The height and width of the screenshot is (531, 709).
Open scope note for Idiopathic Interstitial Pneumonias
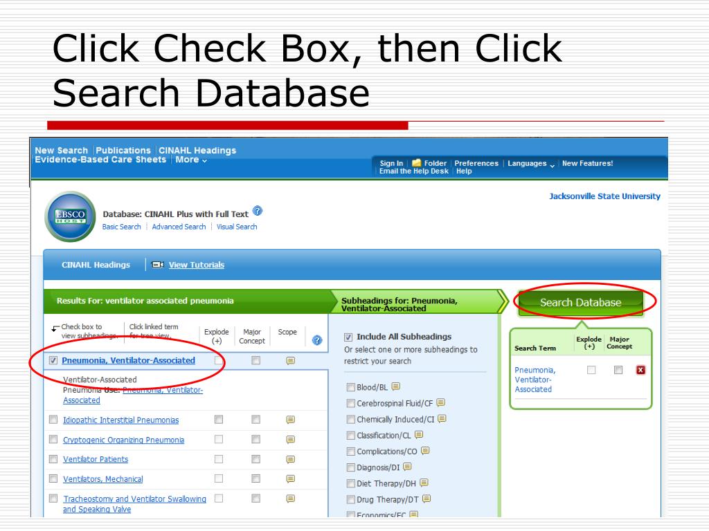(290, 420)
